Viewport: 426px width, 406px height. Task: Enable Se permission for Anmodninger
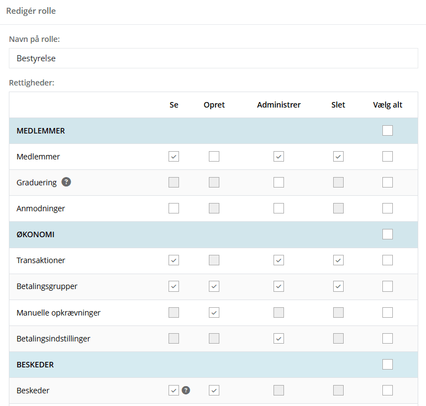173,209
